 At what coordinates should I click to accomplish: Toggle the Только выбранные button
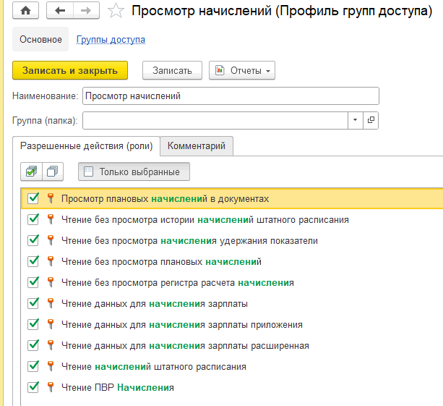134,172
